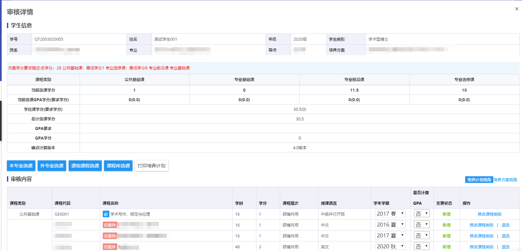The height and width of the screenshot is (251, 522).
Task: Click the 方案外 tag in the 2020 秋 row
Action: point(110,247)
